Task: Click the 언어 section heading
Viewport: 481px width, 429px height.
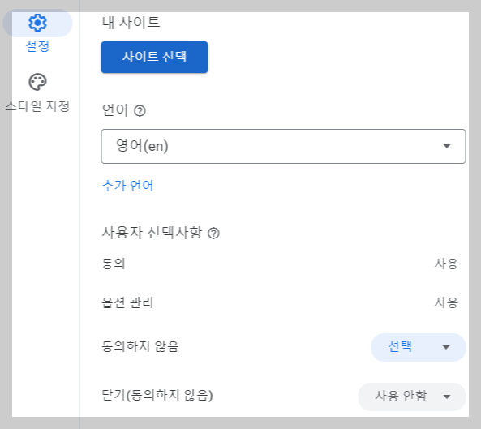Action: click(x=115, y=110)
